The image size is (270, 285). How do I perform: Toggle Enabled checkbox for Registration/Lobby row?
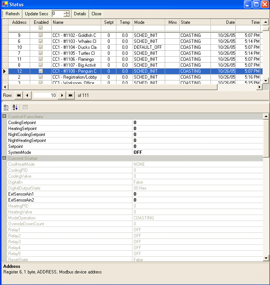pyautogui.click(x=41, y=77)
